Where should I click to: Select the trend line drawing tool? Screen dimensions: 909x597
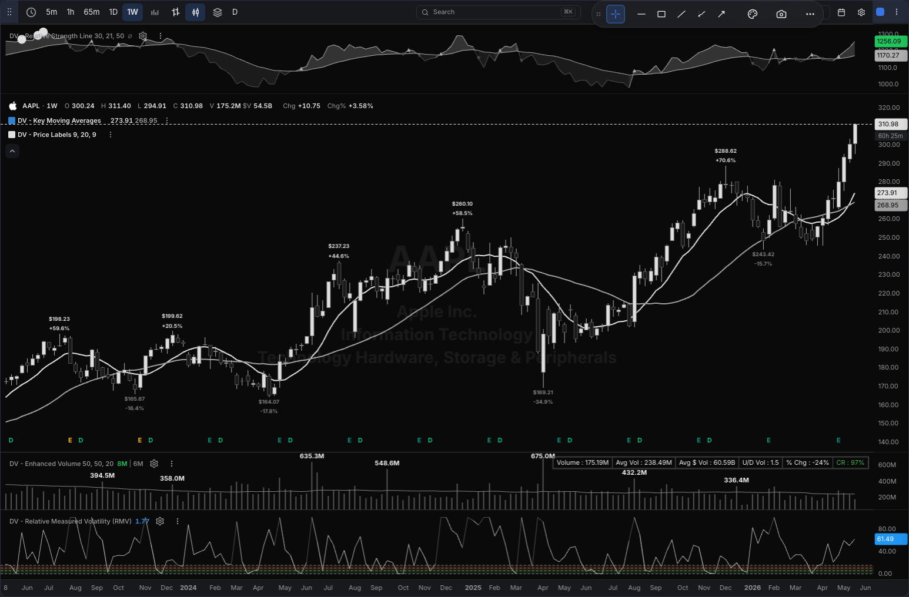681,14
